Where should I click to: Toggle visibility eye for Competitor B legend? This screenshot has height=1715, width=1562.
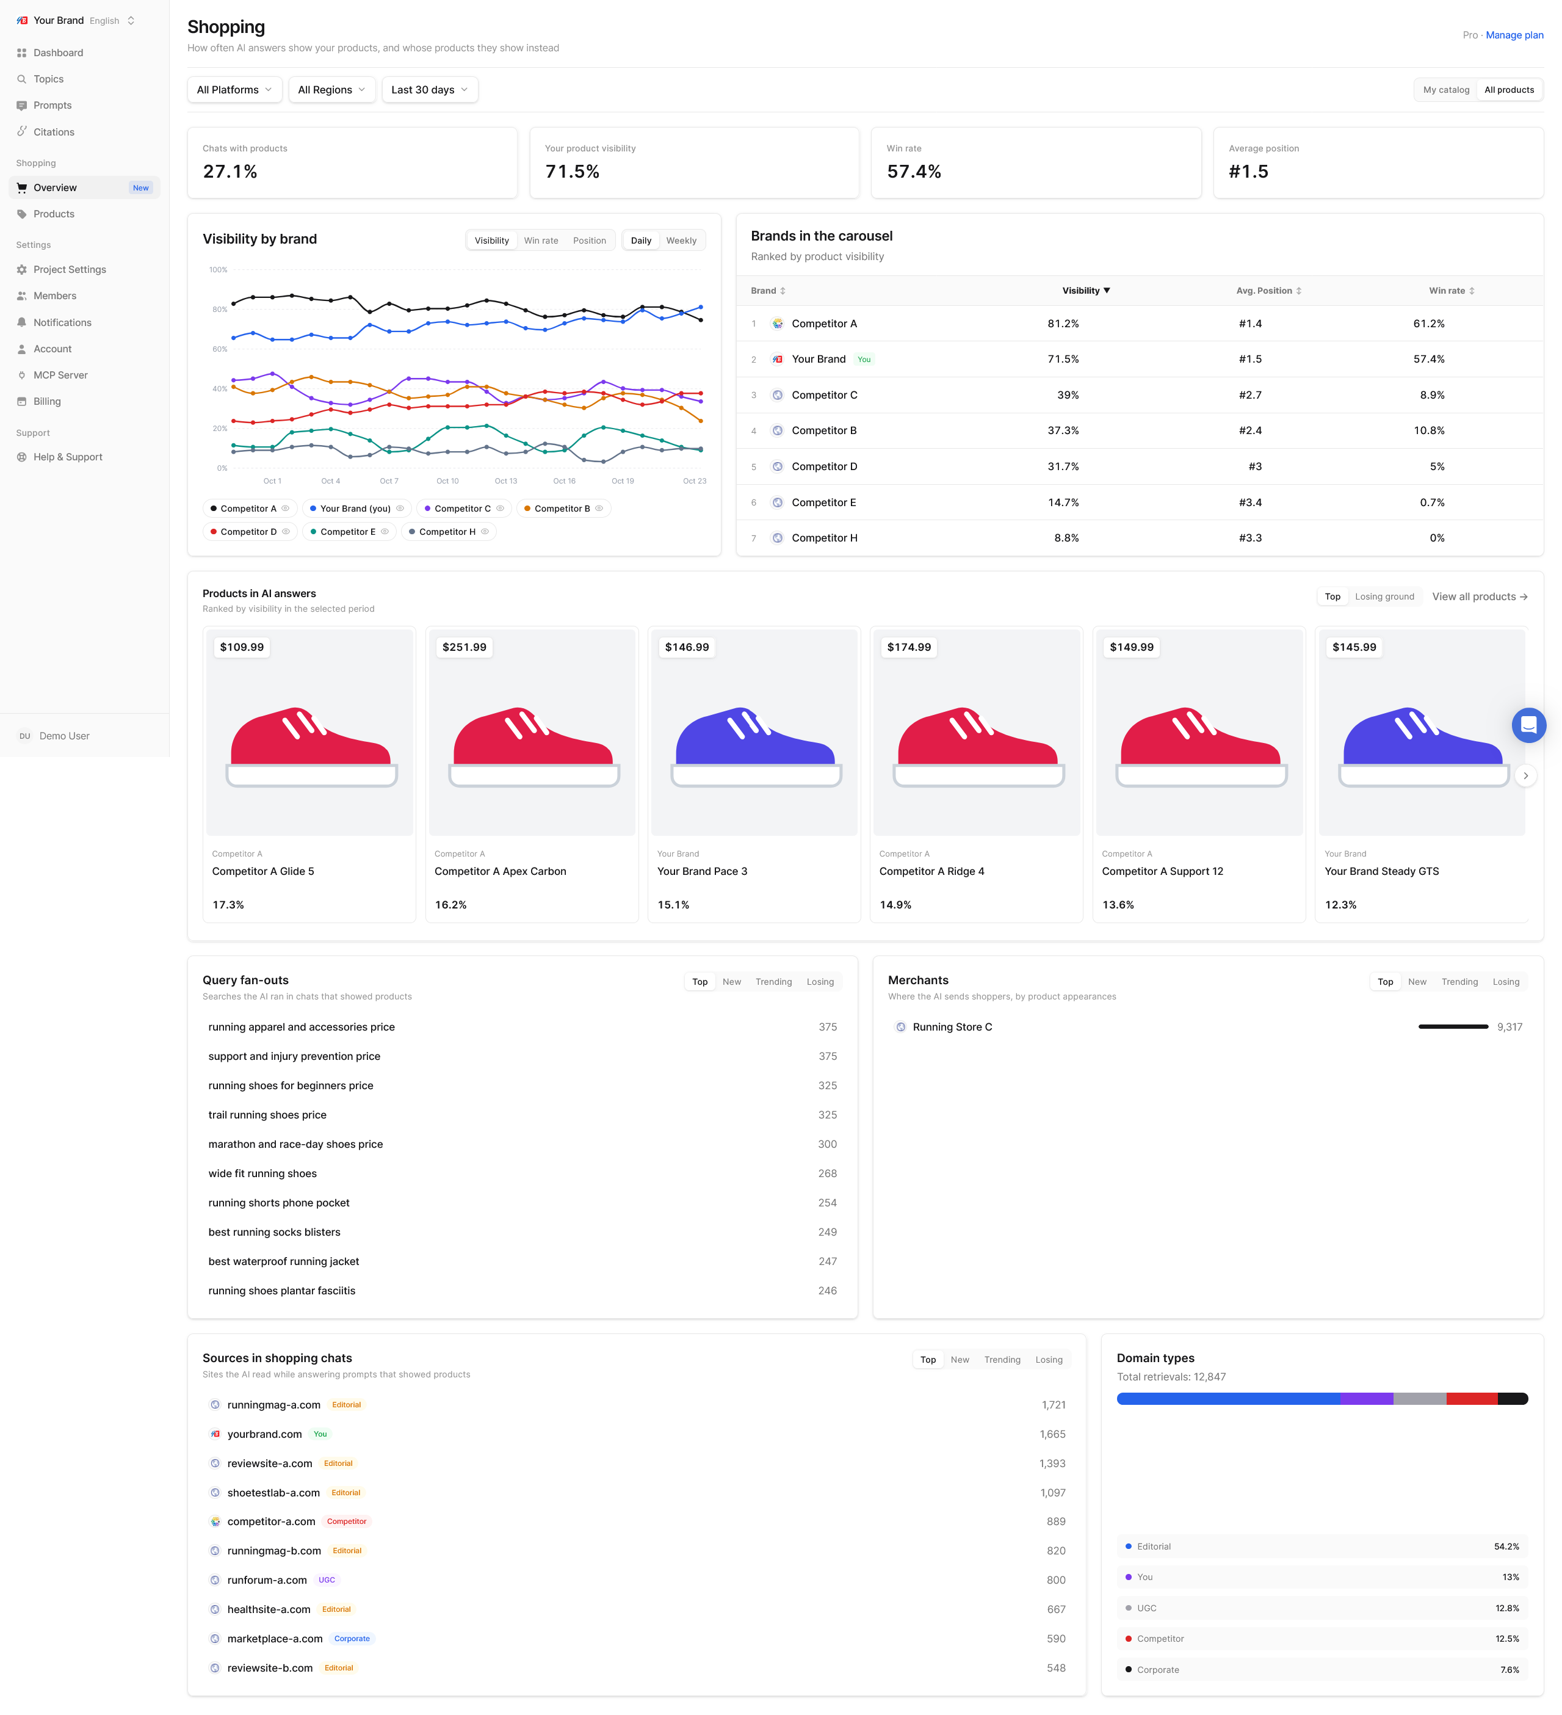599,509
